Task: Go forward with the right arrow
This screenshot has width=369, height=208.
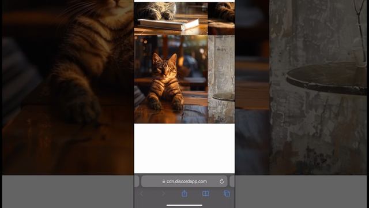Action: click(163, 194)
